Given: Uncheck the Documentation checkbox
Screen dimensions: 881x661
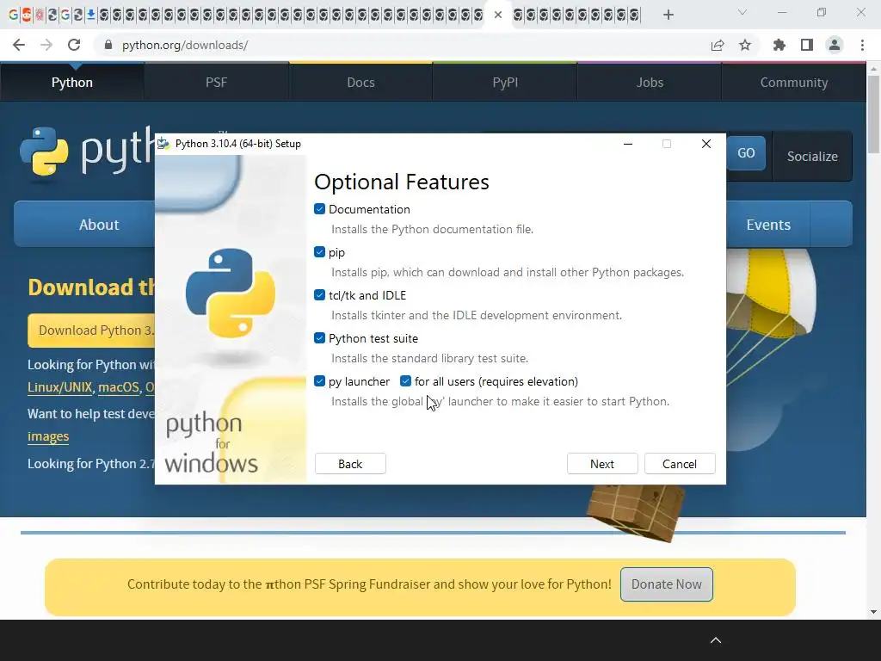Looking at the screenshot, I should [x=320, y=209].
